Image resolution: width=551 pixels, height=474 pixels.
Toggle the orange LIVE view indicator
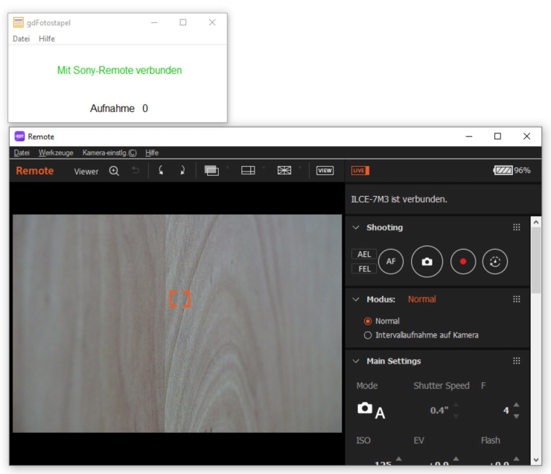click(360, 171)
